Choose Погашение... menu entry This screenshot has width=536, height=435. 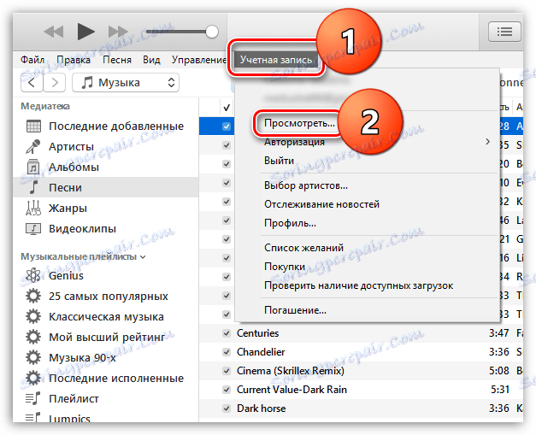pos(295,310)
